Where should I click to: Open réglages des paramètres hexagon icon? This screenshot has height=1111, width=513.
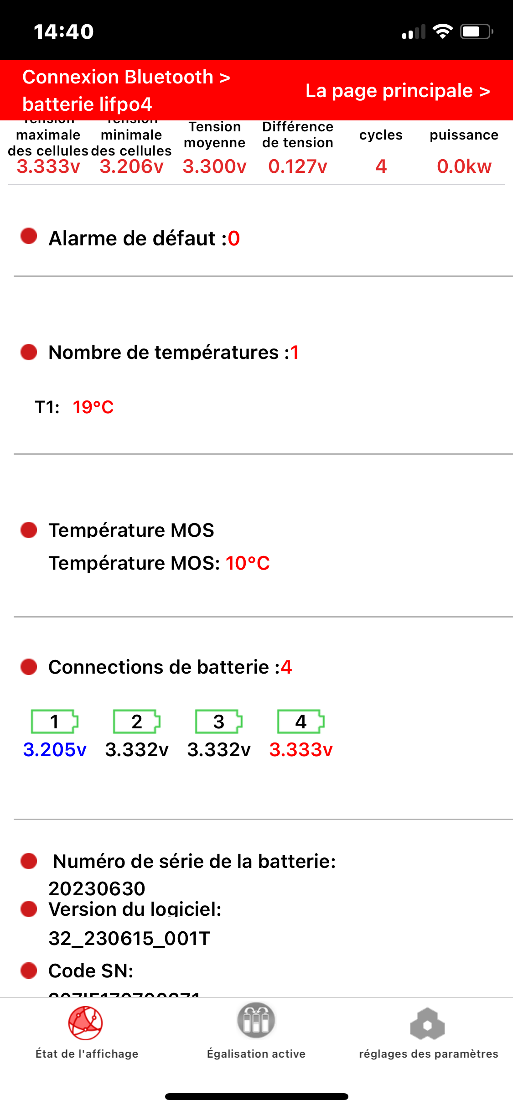(427, 1024)
